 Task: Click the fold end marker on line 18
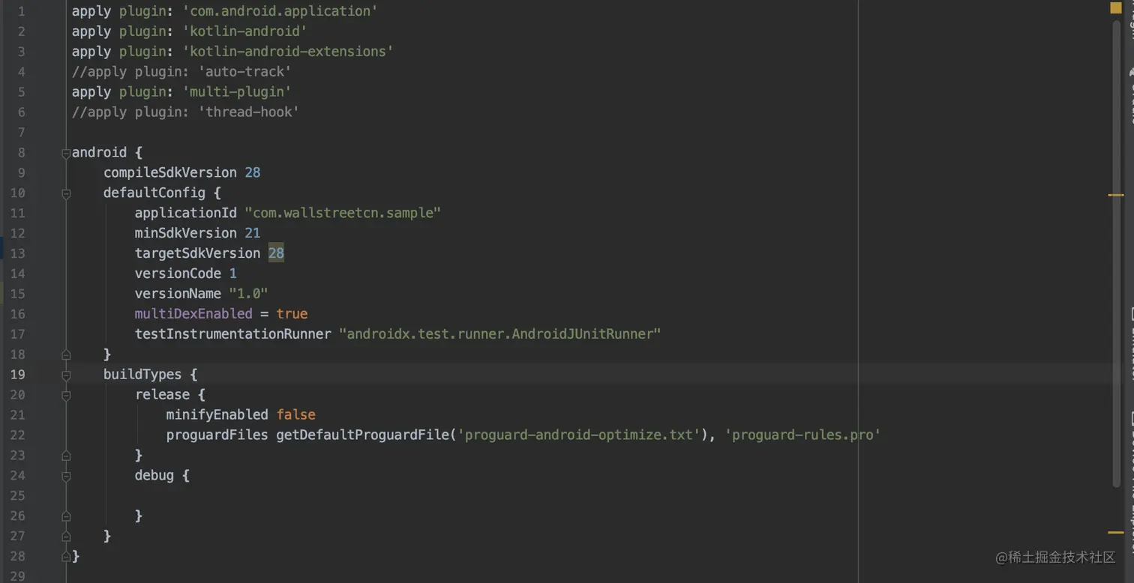point(66,354)
